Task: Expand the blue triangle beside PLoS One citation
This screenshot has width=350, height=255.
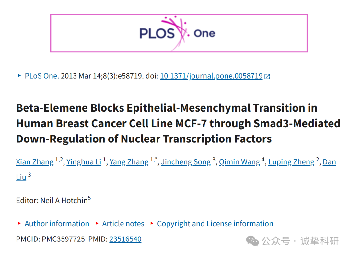Action: 19,76
